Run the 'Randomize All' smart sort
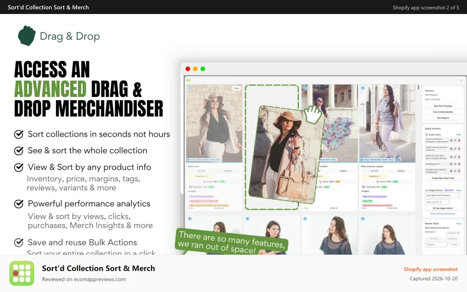Image resolution: width=467 pixels, height=292 pixels. coord(451,164)
